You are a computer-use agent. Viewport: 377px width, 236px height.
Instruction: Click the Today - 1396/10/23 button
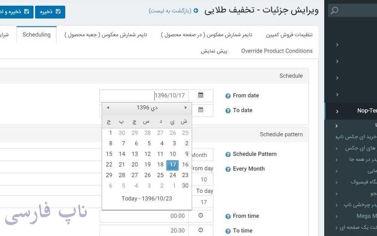pyautogui.click(x=146, y=198)
